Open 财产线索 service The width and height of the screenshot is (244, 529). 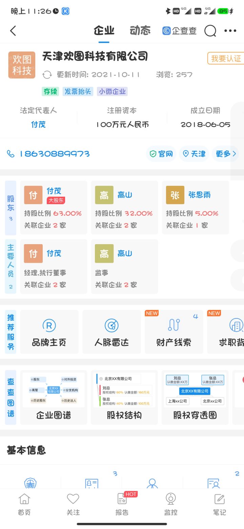[x=174, y=332]
